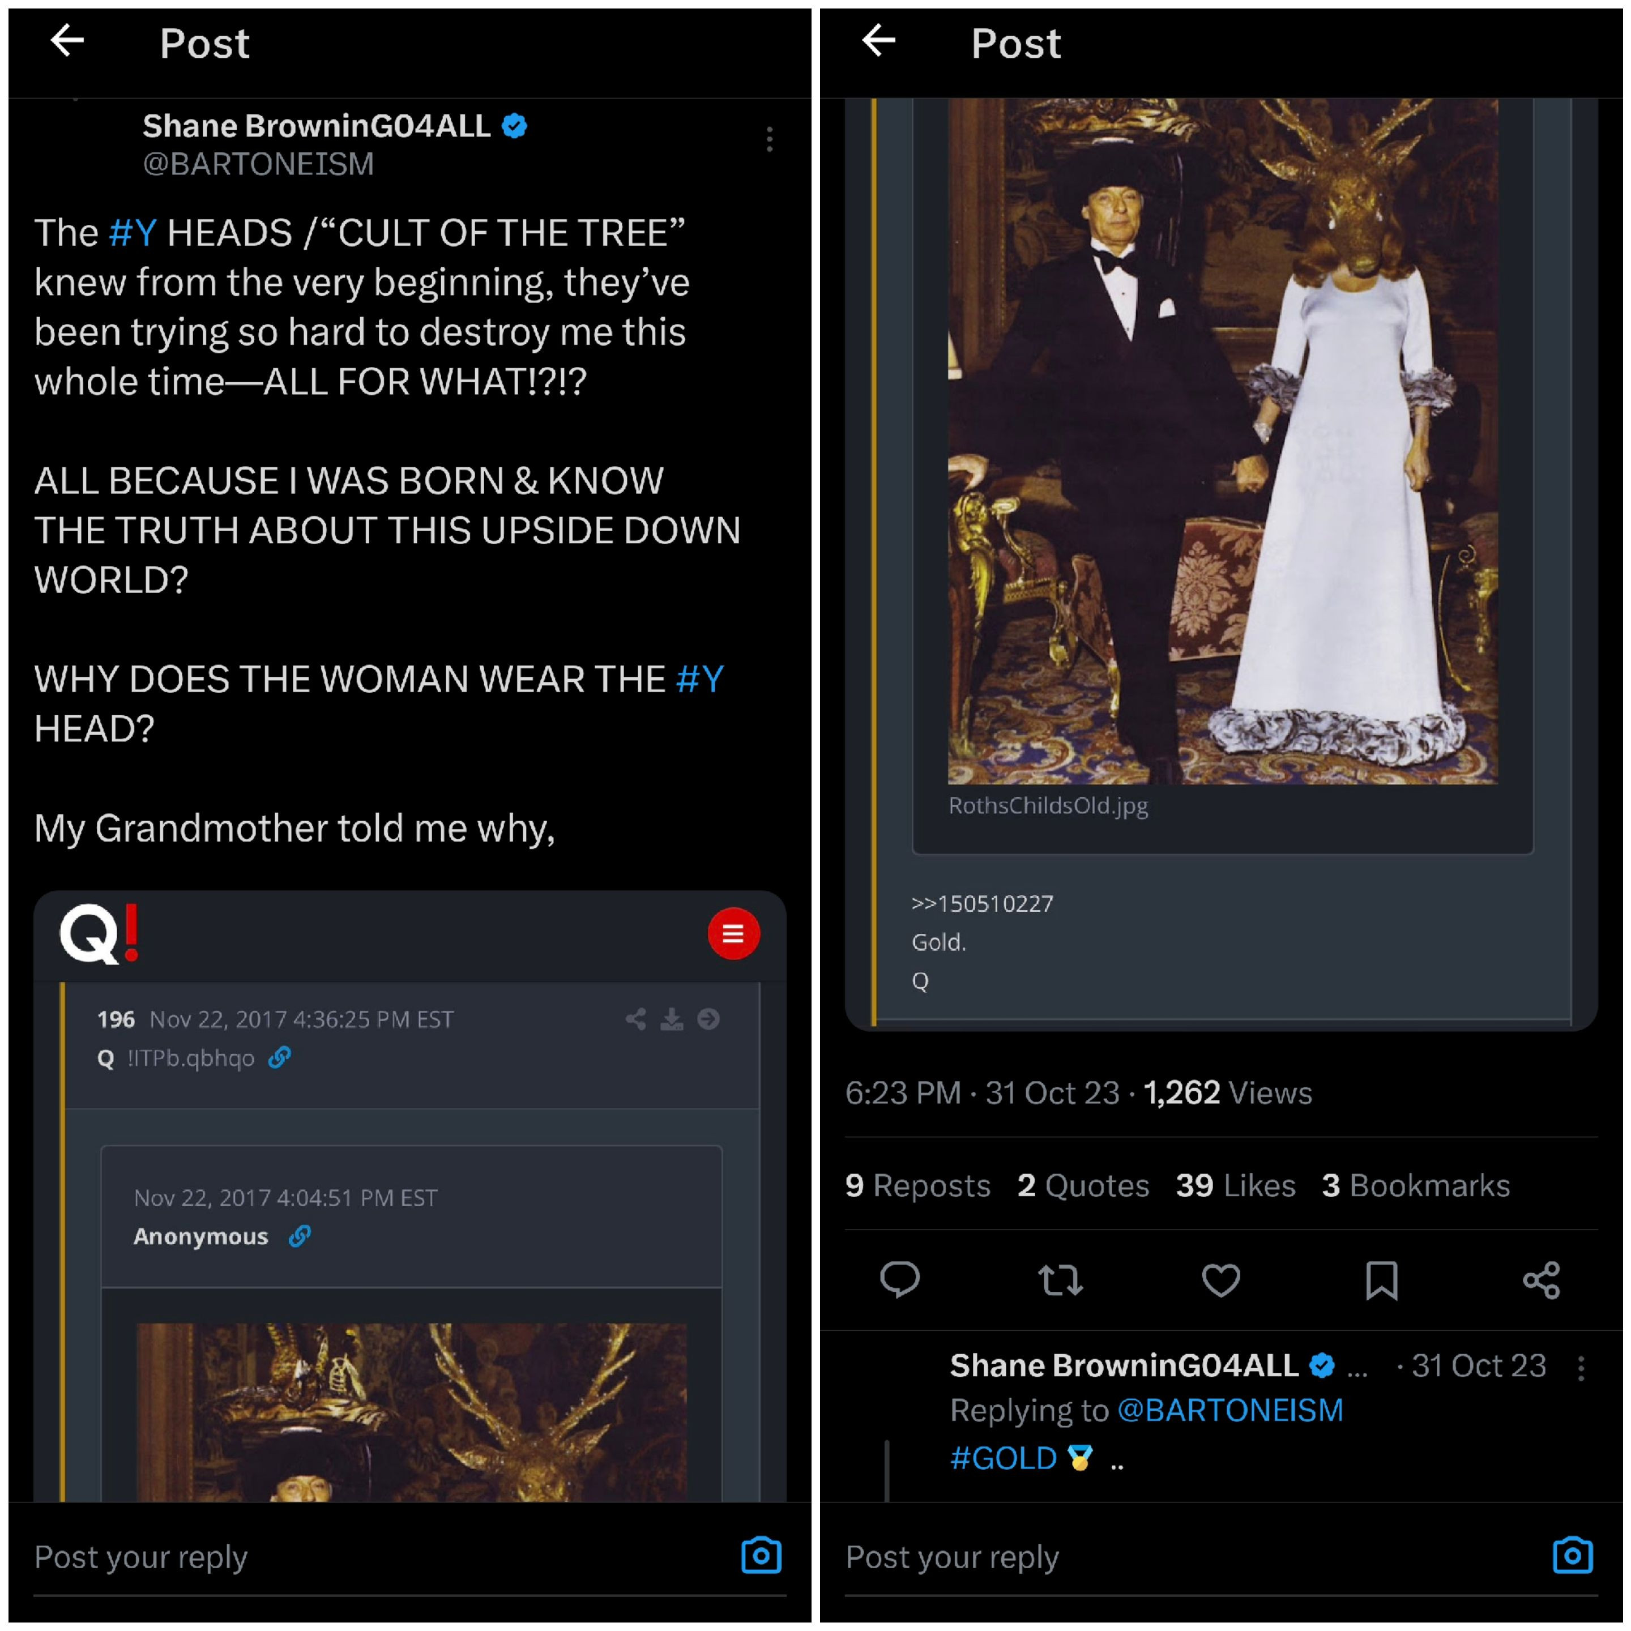Open three-dot menu on #GOLD reply

(x=1581, y=1368)
